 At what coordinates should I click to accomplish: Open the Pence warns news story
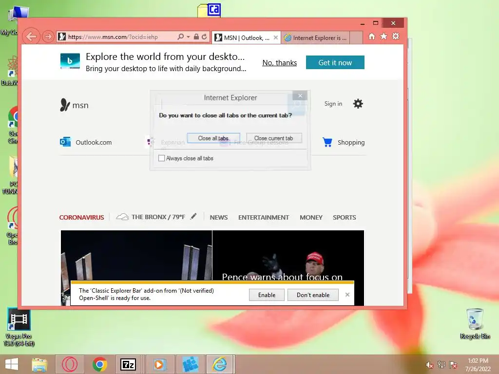[288, 255]
